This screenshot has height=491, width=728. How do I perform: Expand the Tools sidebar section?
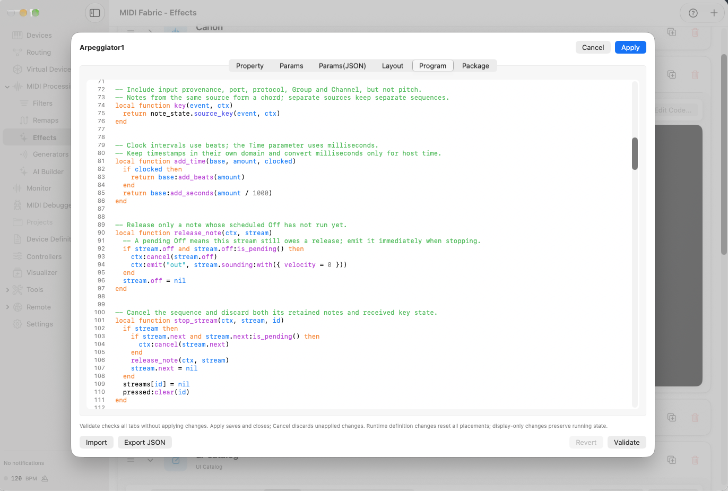coord(7,290)
